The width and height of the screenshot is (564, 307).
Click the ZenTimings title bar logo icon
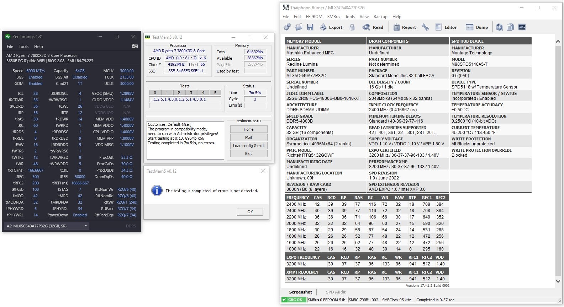click(8, 37)
